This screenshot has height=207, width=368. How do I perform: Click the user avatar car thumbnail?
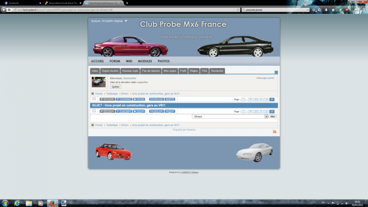click(x=98, y=82)
